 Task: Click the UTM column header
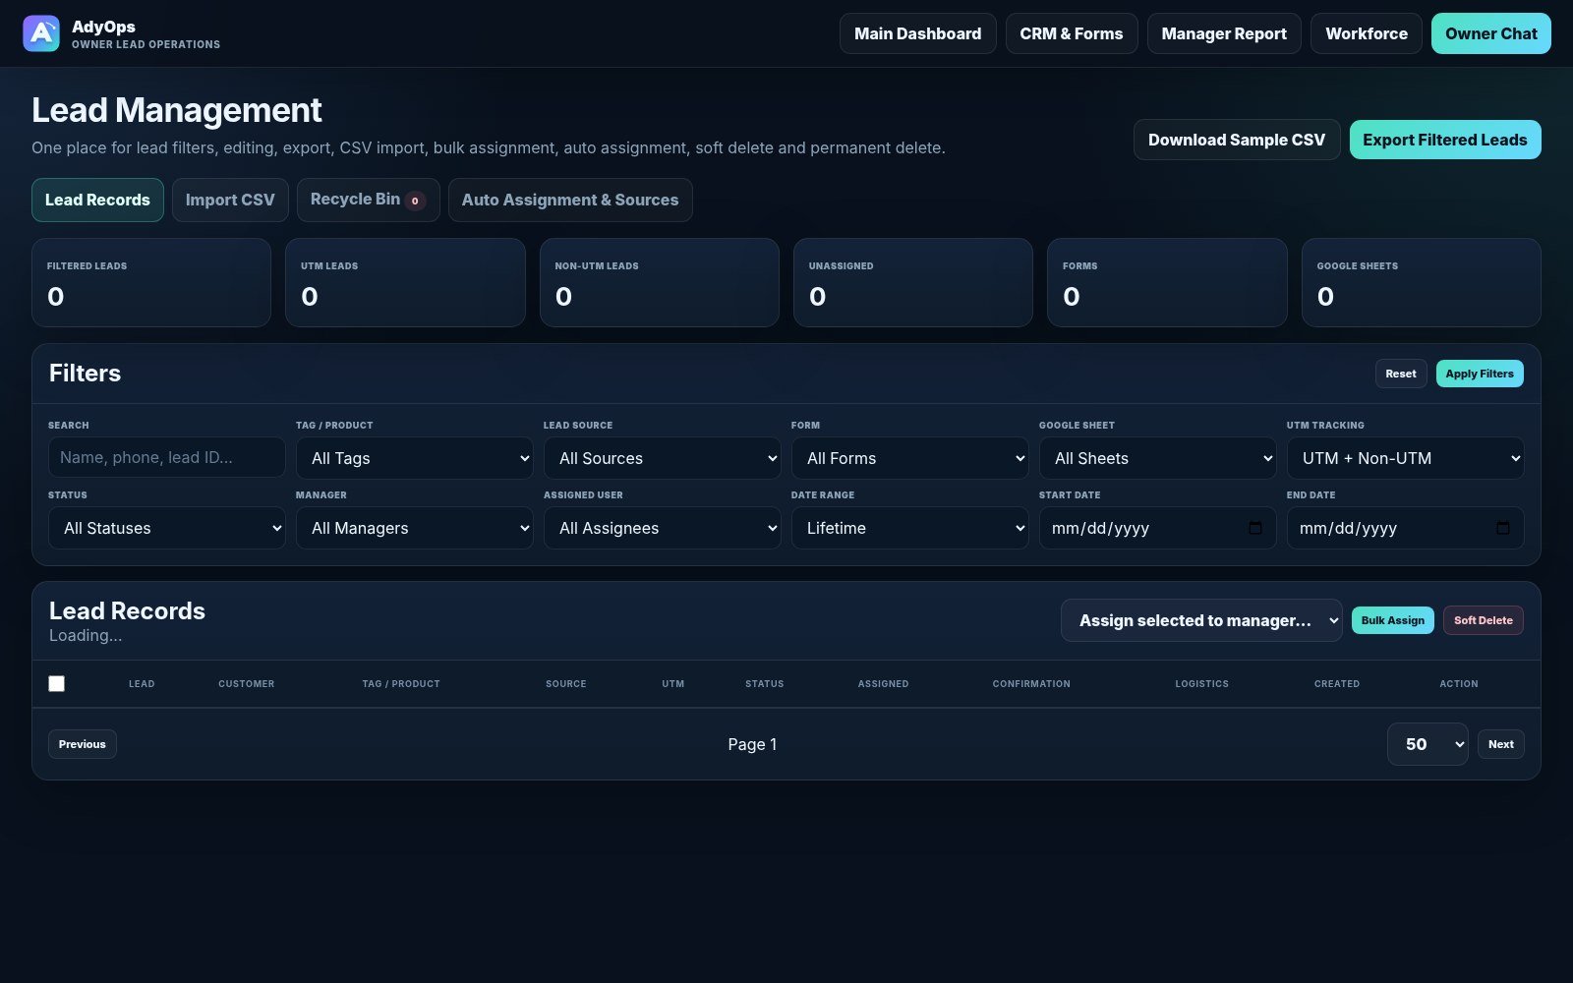pos(673,684)
